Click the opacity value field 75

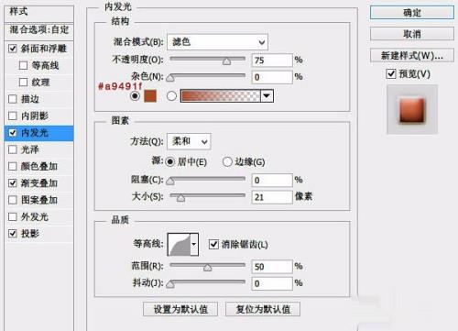(272, 61)
